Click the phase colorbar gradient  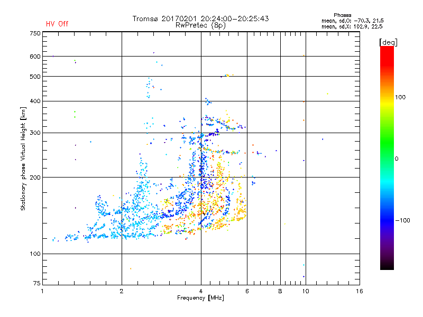point(387,157)
